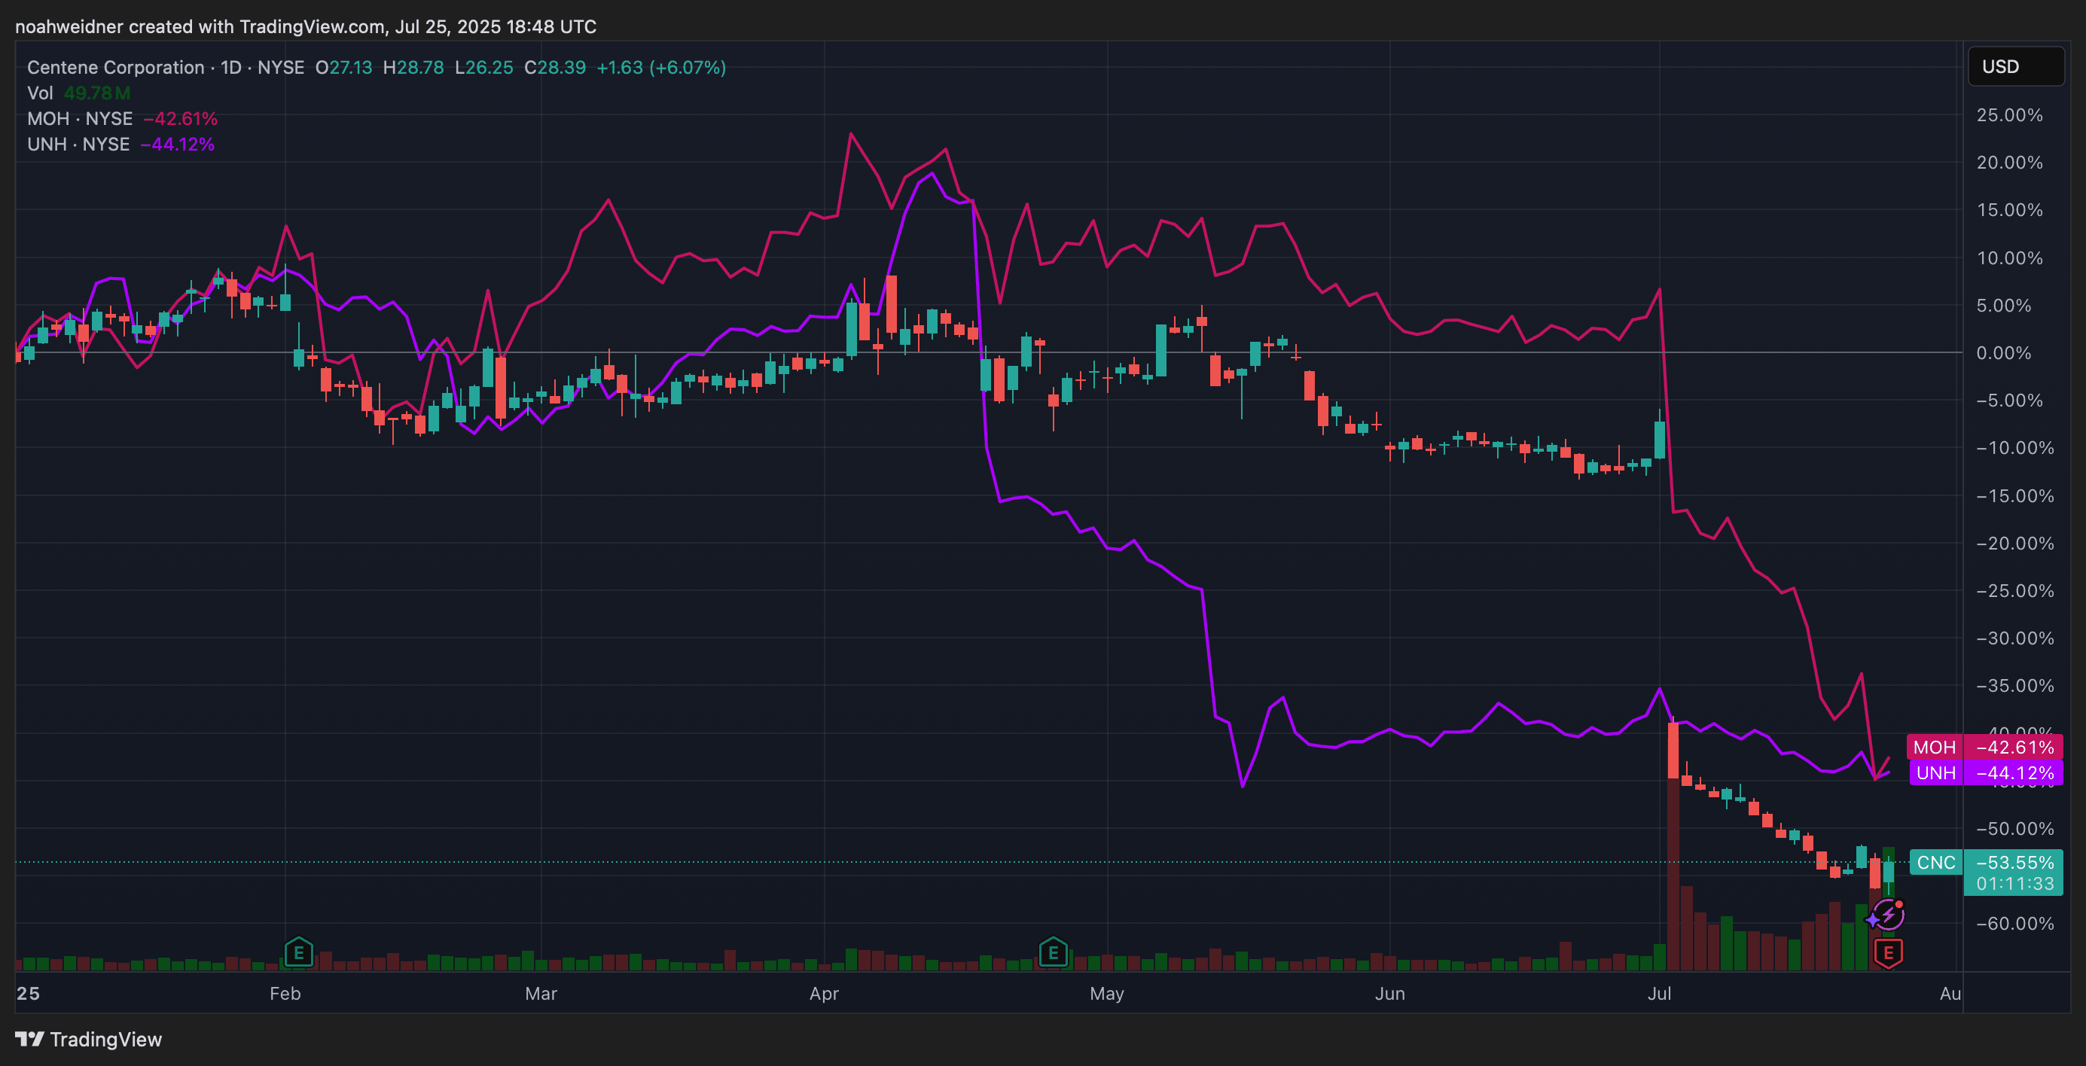Click the Mar label on time axis
2086x1066 pixels.
541,993
